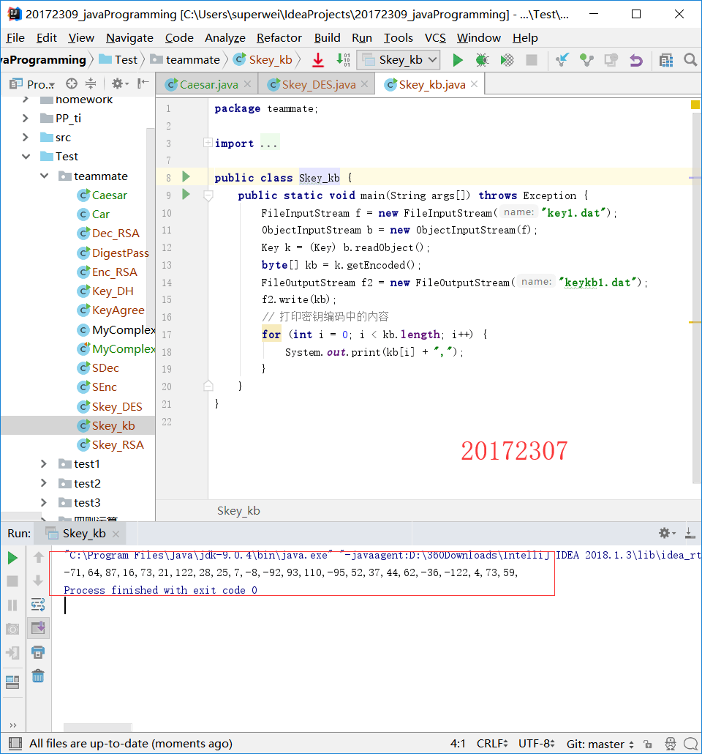Restore layout icon in Run panel
The width and height of the screenshot is (702, 754).
(13, 682)
